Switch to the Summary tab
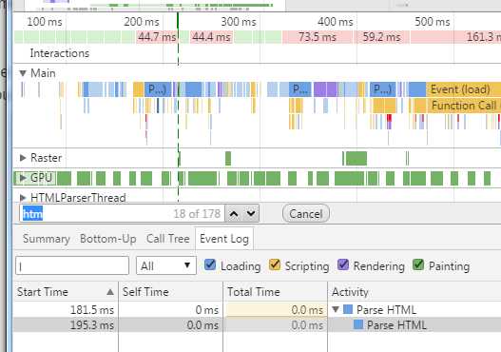This screenshot has height=352, width=501. [47, 239]
